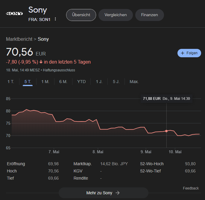Click the 52-Wo-Hoch value 93,80
Screen dimensions: 205x200
click(190, 164)
